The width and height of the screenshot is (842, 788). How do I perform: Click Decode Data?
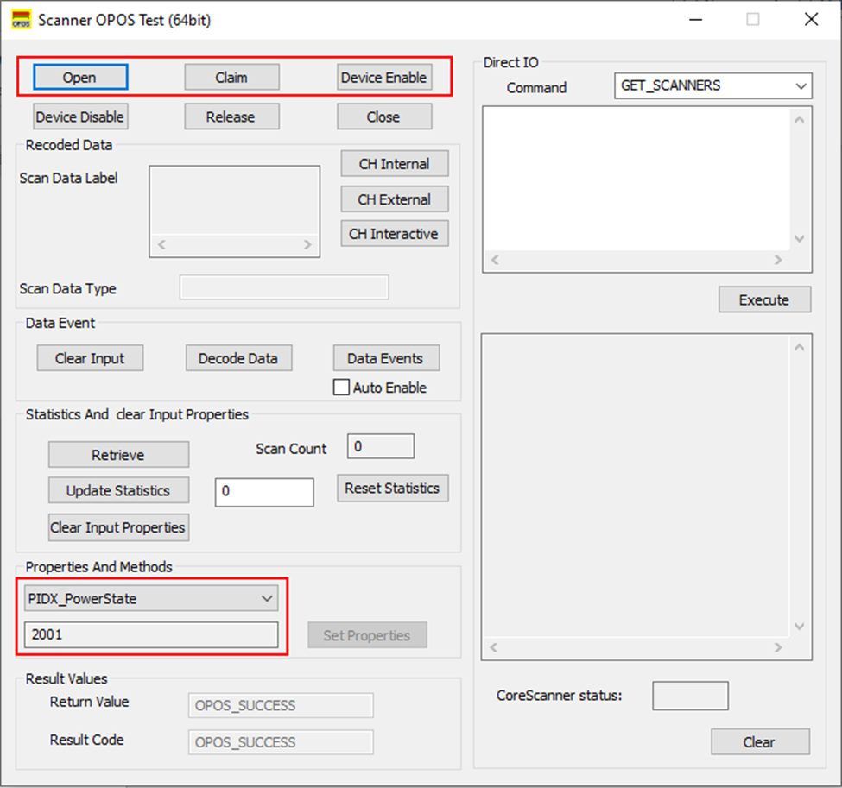click(238, 358)
